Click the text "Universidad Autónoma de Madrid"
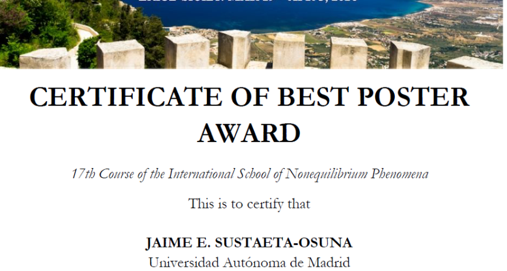Viewport: 507px width, 271px height. point(249,263)
